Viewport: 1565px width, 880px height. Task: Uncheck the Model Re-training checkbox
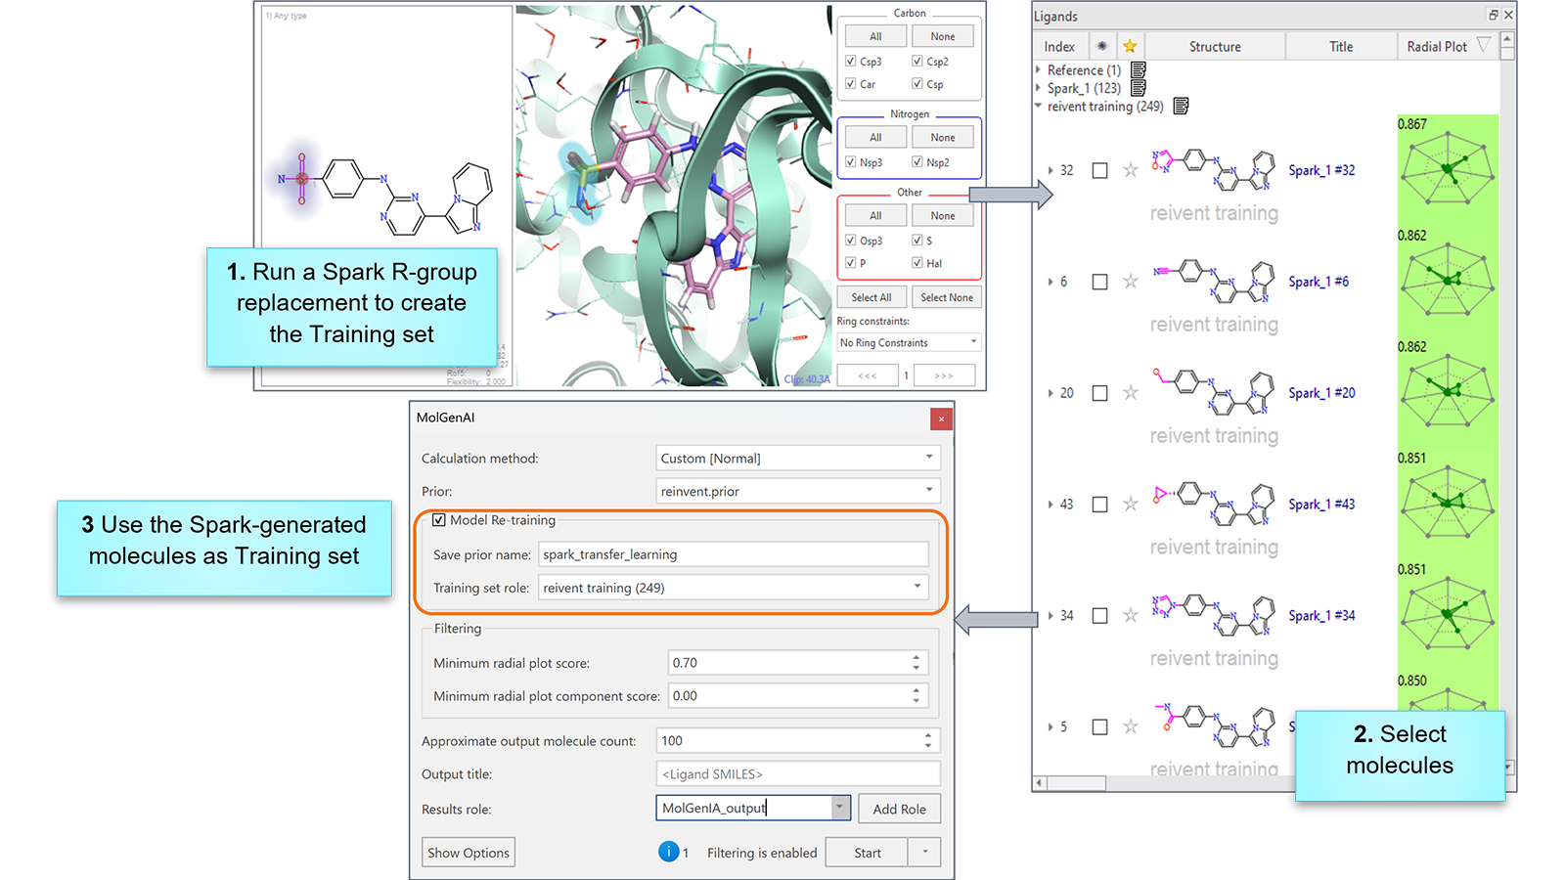pos(439,520)
